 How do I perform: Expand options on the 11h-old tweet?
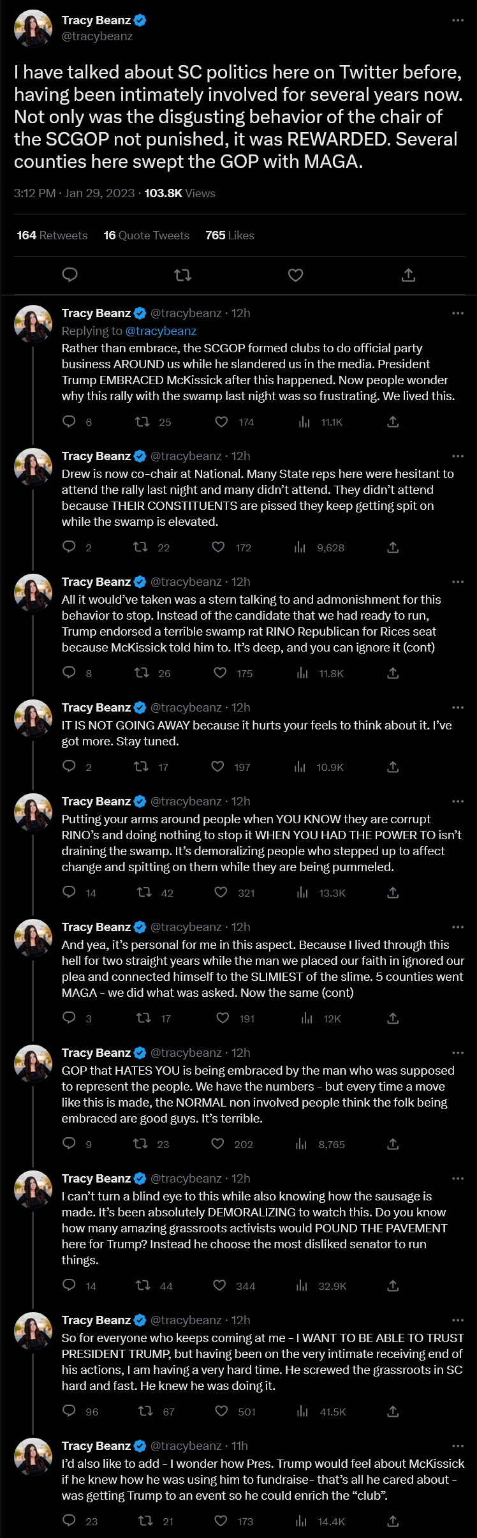[x=457, y=1445]
